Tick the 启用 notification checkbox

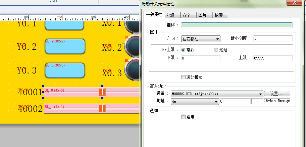click(183, 117)
